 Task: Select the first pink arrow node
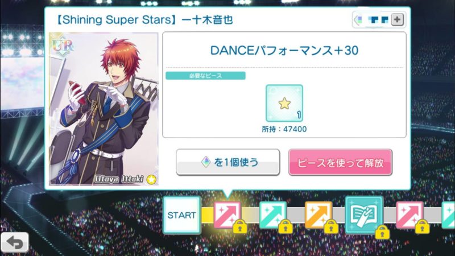tap(227, 215)
